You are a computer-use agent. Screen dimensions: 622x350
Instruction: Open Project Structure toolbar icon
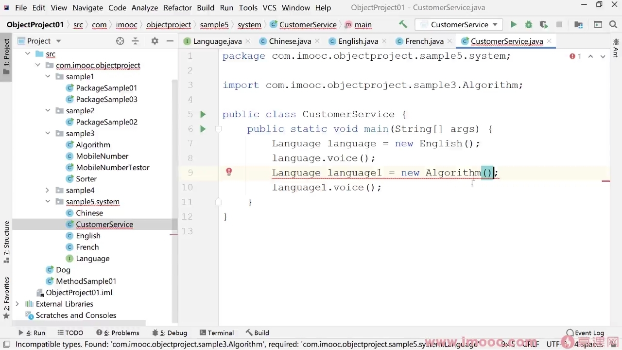[x=578, y=24]
